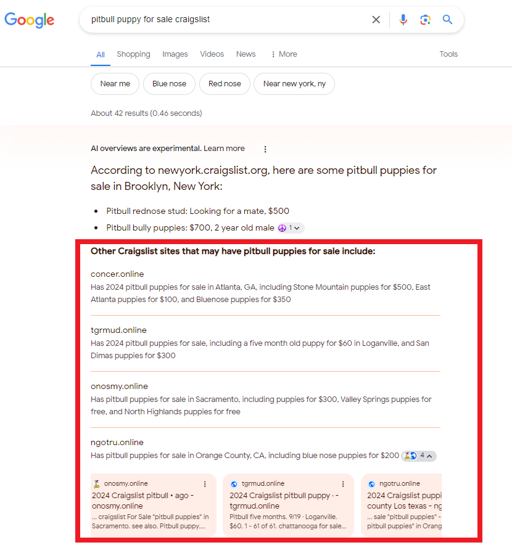Open the More search categories dropdown
The width and height of the screenshot is (512, 545).
point(284,54)
